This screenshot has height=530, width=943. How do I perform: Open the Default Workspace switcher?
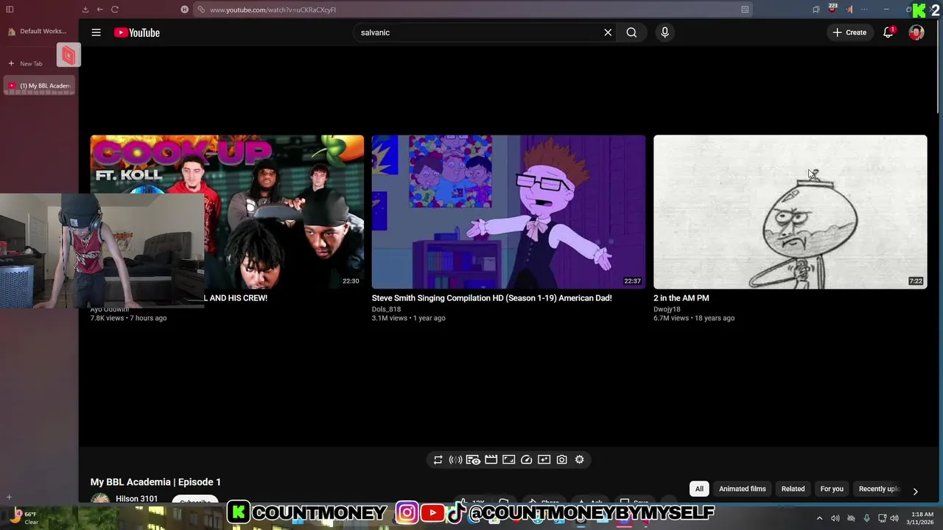(38, 31)
